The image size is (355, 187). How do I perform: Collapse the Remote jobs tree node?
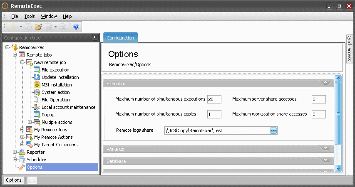tap(15, 55)
